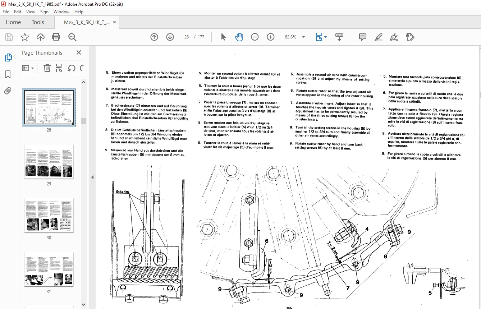The width and height of the screenshot is (481, 309).
Task: Open the File menu
Action: click(6, 12)
